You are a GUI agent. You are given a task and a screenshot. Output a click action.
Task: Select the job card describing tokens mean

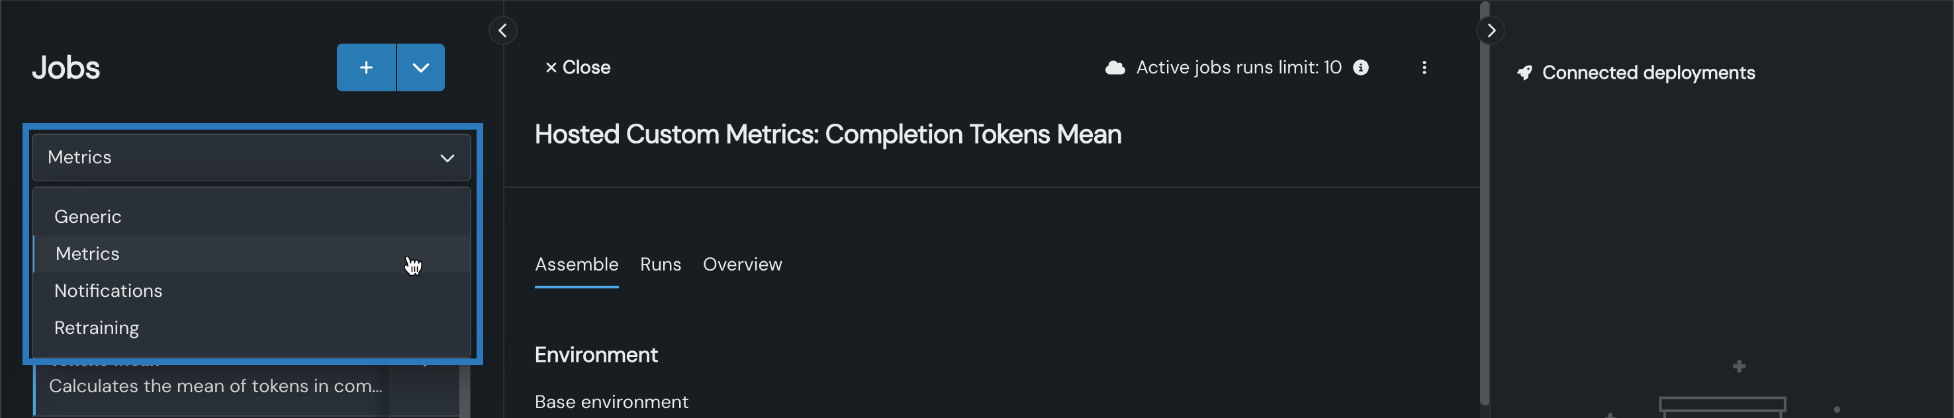point(215,387)
